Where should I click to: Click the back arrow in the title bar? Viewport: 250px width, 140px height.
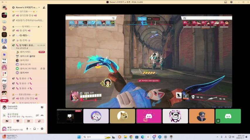click(x=3, y=2)
